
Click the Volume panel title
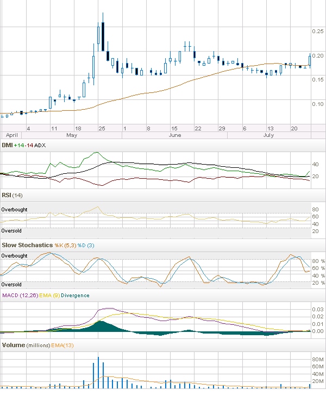pos(14,346)
